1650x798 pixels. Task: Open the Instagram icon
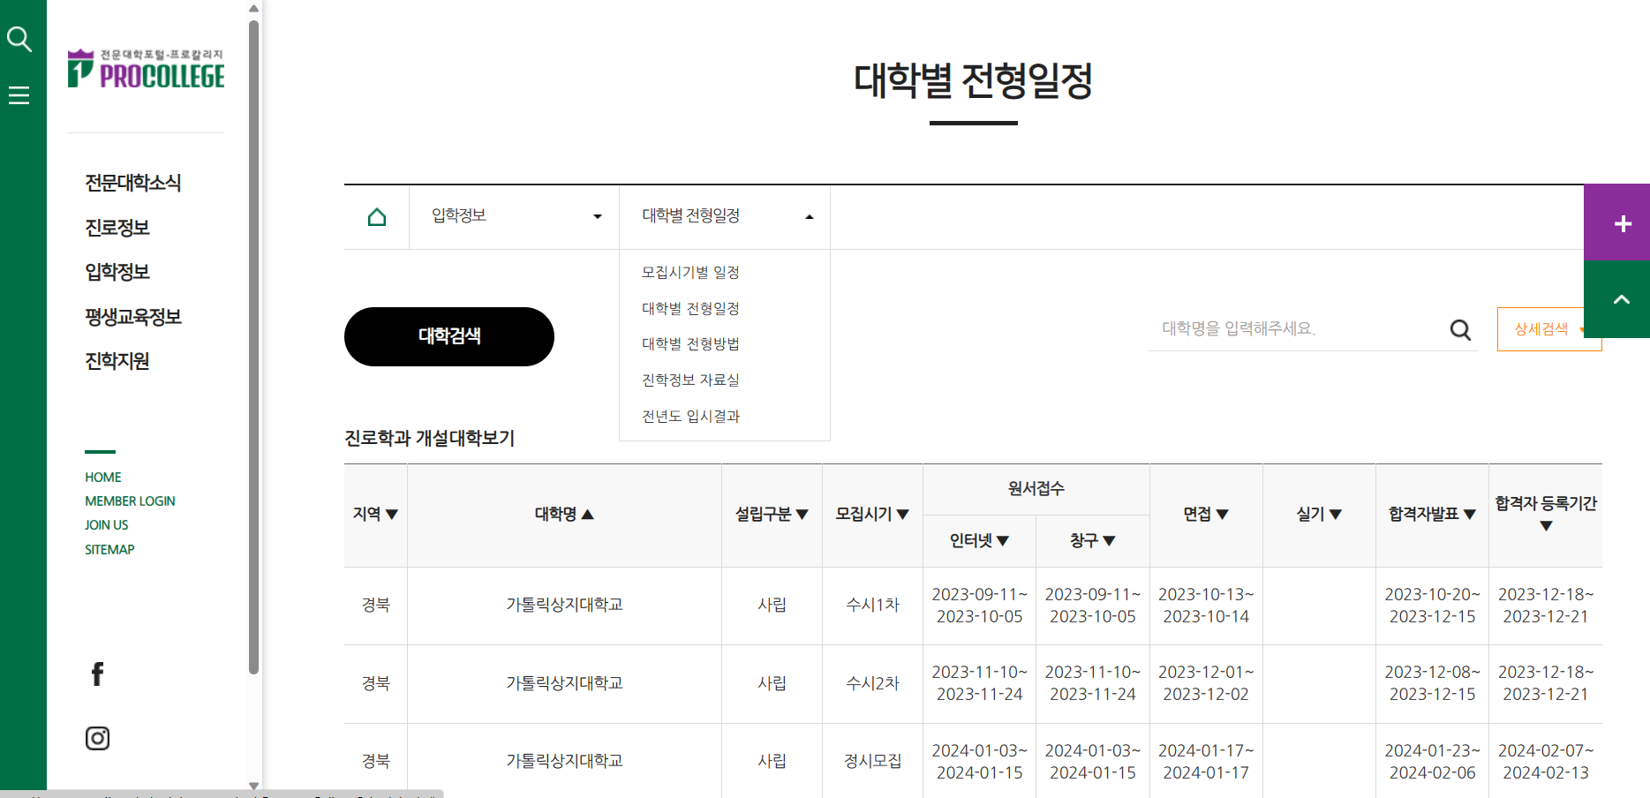(x=97, y=738)
